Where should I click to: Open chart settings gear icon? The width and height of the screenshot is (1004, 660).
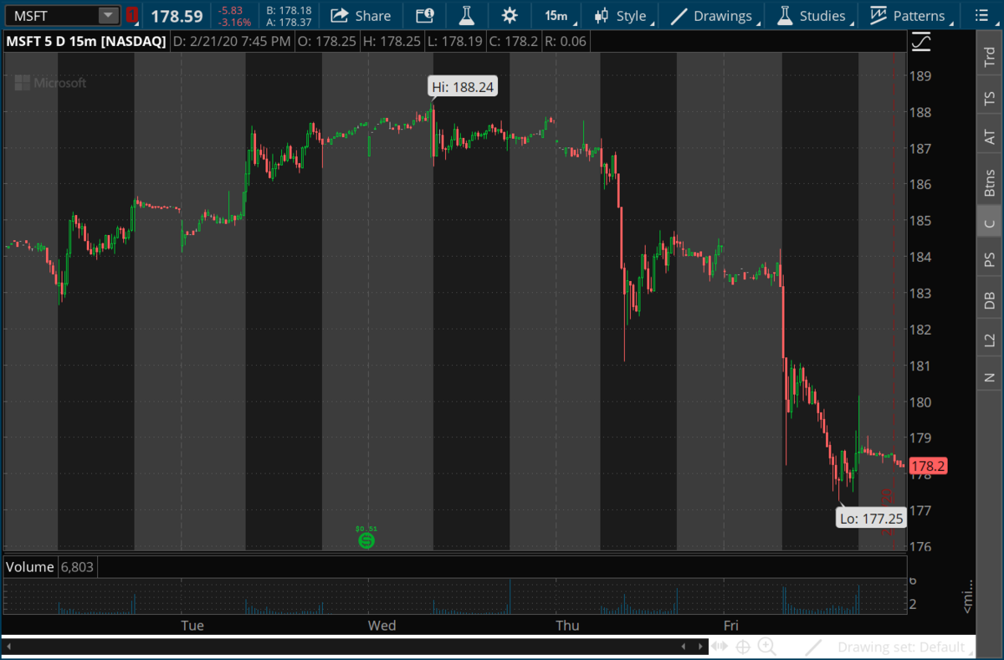[x=509, y=15]
